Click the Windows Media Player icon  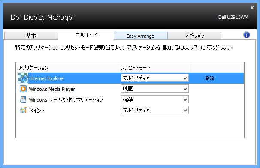point(23,89)
